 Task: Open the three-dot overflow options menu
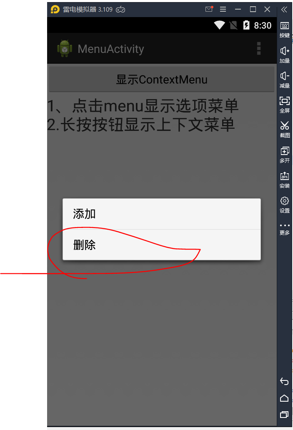(258, 48)
